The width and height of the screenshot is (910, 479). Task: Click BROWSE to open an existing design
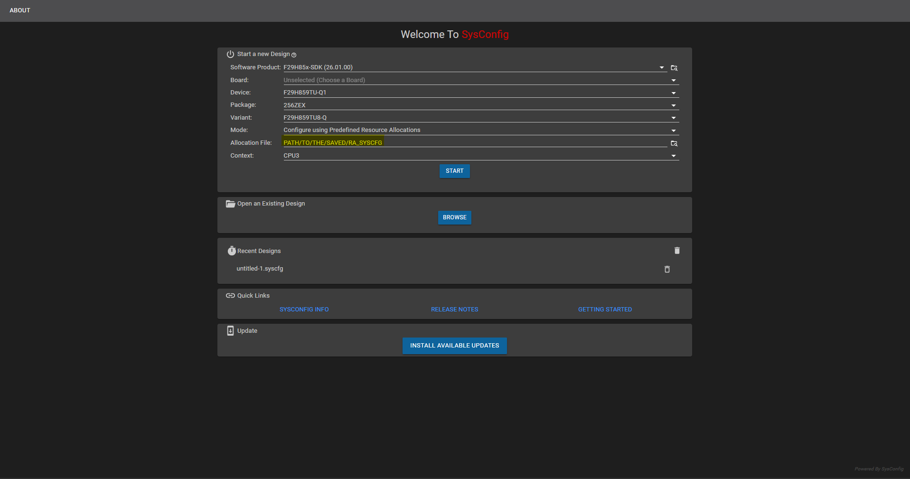(x=455, y=217)
